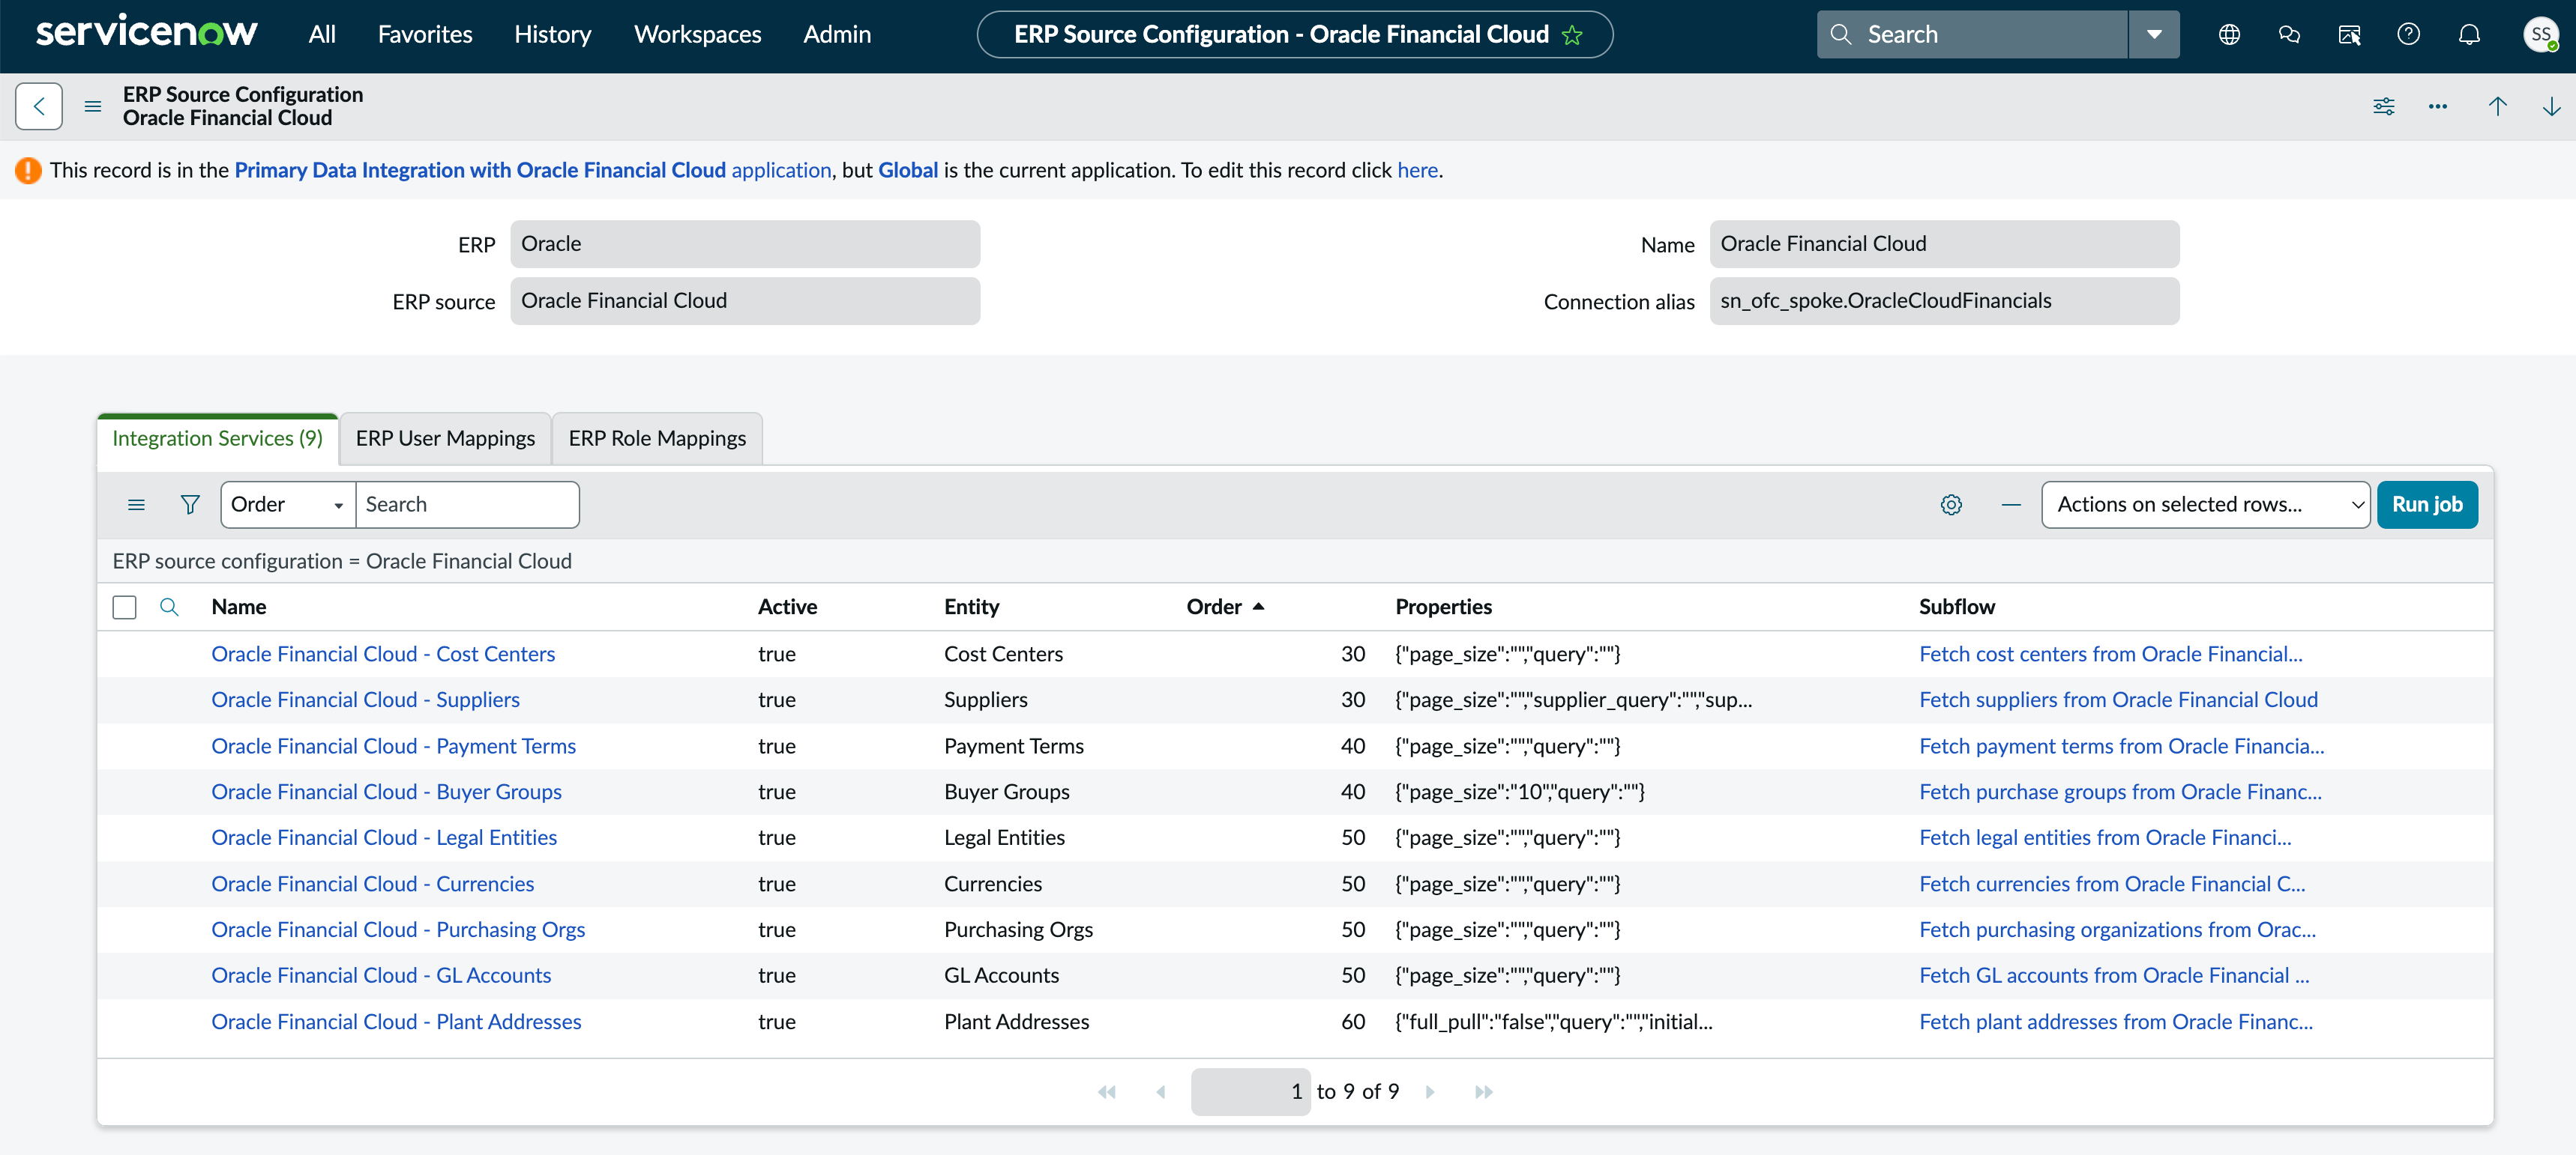The image size is (2576, 1155).
Task: Open the SS user profile avatar
Action: 2541,35
